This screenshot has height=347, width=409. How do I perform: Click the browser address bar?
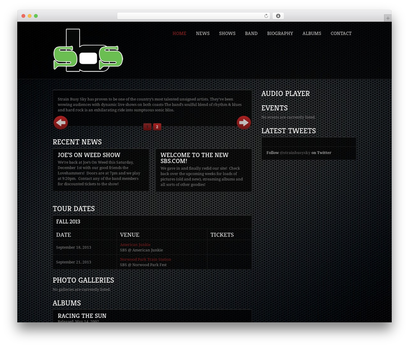point(193,16)
